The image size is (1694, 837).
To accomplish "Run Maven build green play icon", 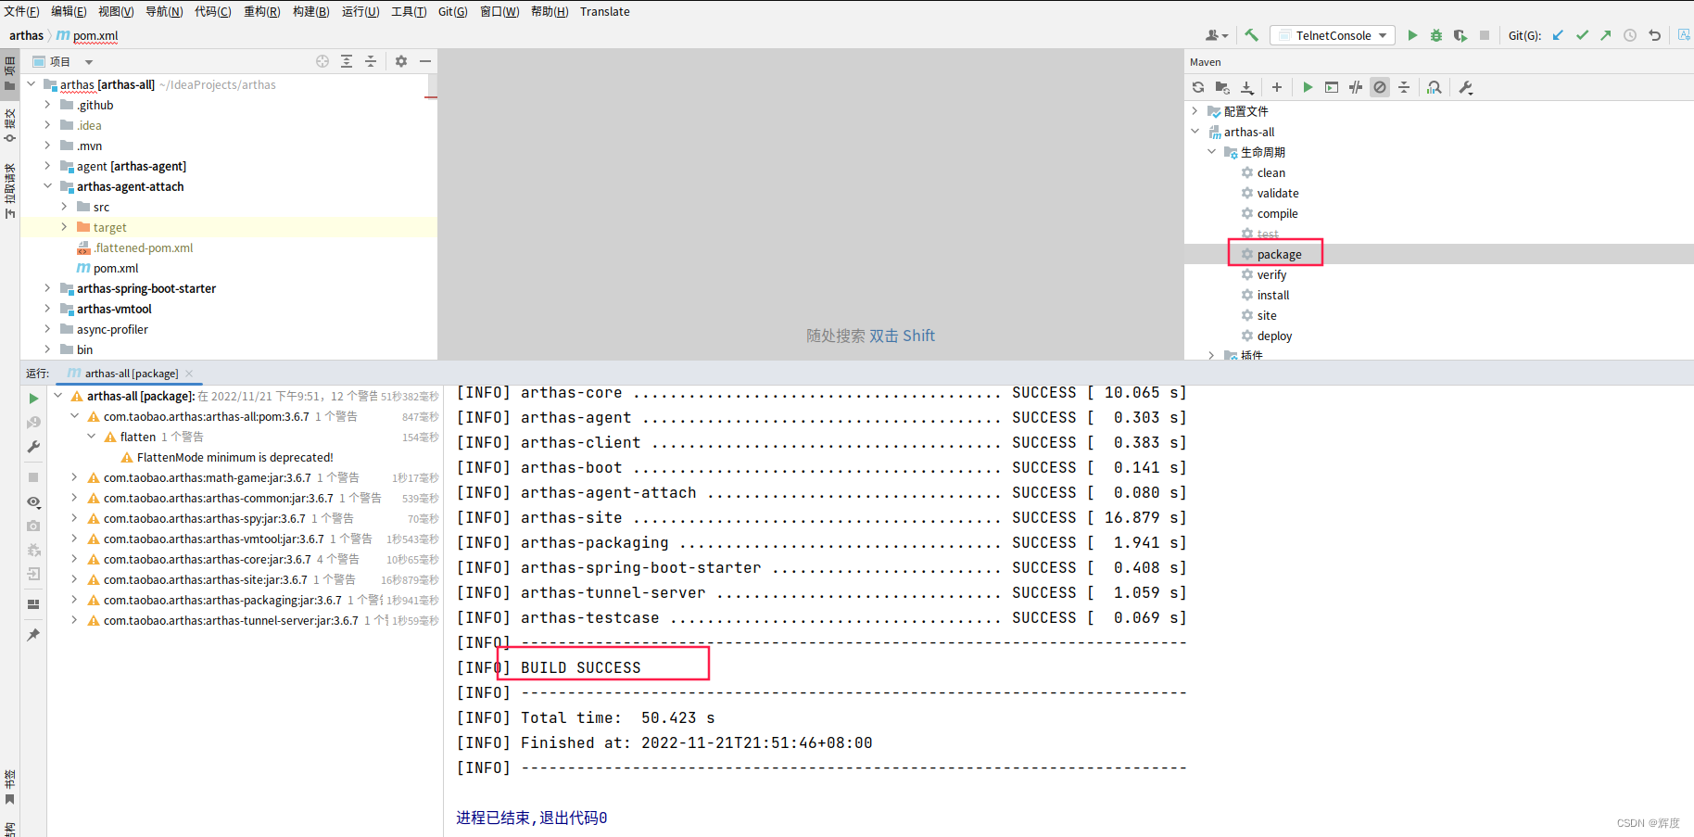I will [x=1308, y=87].
